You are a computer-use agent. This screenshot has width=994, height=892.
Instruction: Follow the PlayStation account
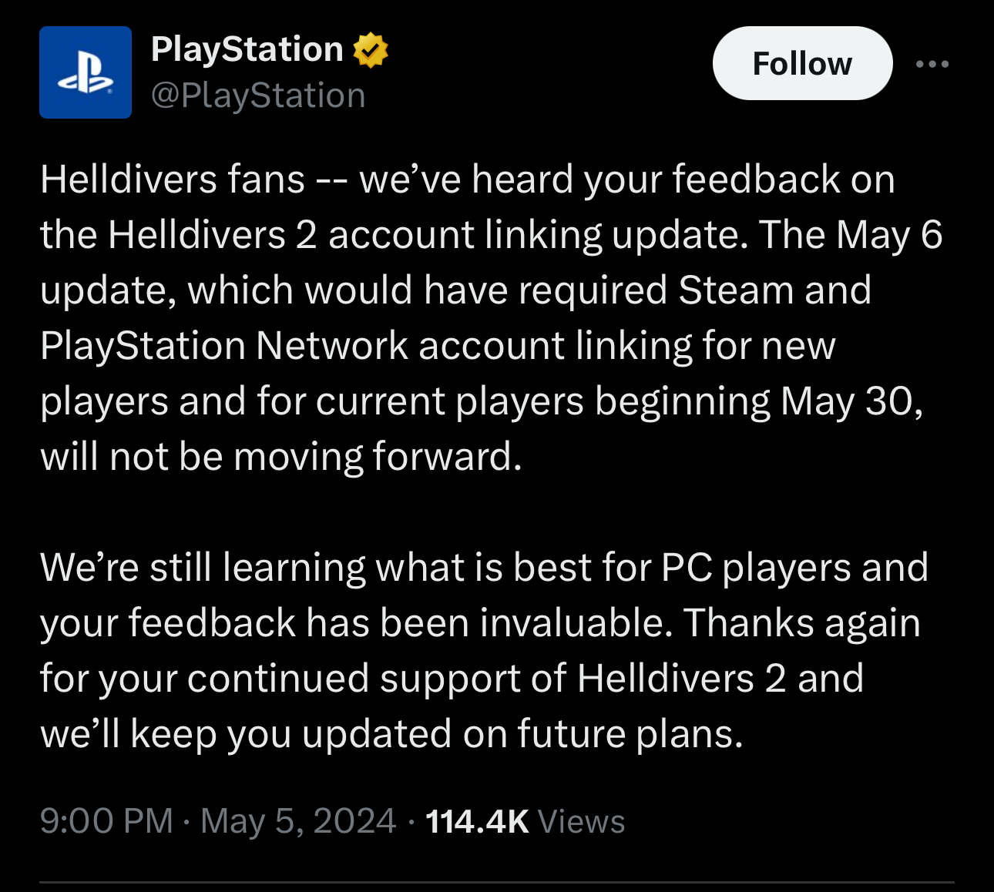tap(802, 63)
